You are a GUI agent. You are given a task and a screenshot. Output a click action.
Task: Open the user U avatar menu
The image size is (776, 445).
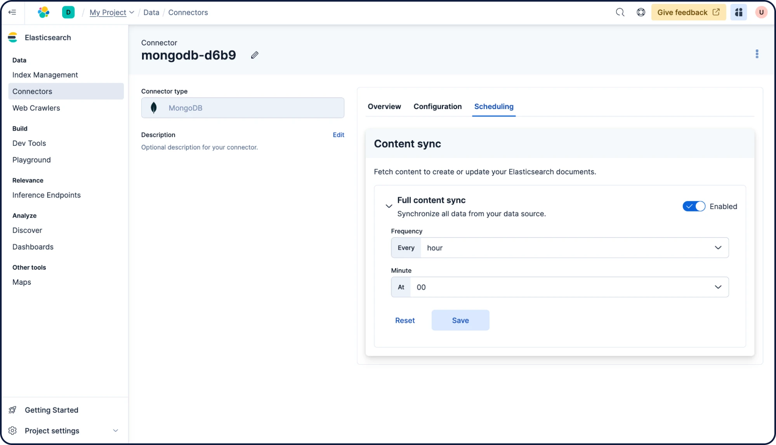(x=761, y=12)
